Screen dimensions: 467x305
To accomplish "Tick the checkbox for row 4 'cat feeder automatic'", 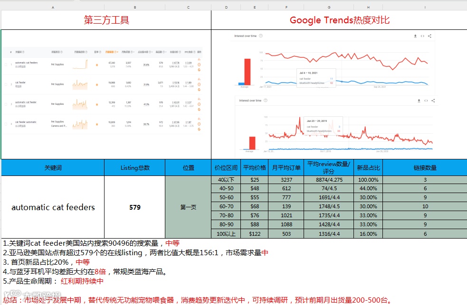I will tap(6, 124).
